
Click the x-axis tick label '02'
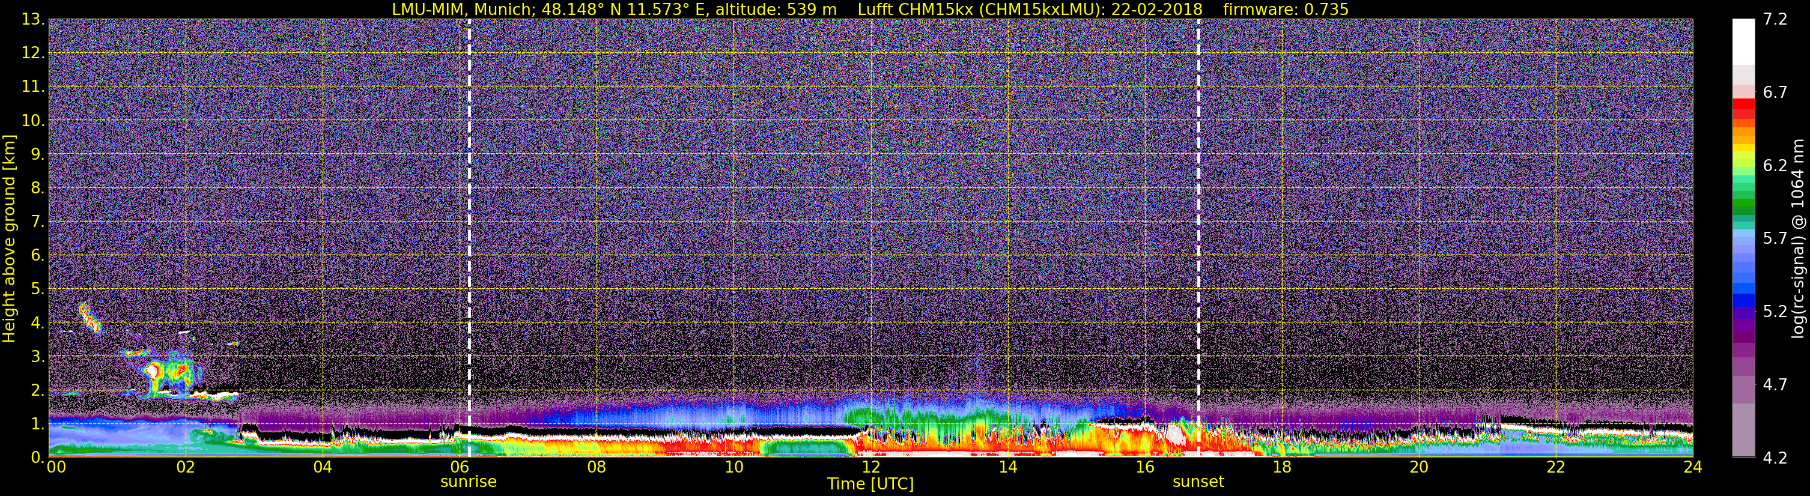(x=185, y=468)
